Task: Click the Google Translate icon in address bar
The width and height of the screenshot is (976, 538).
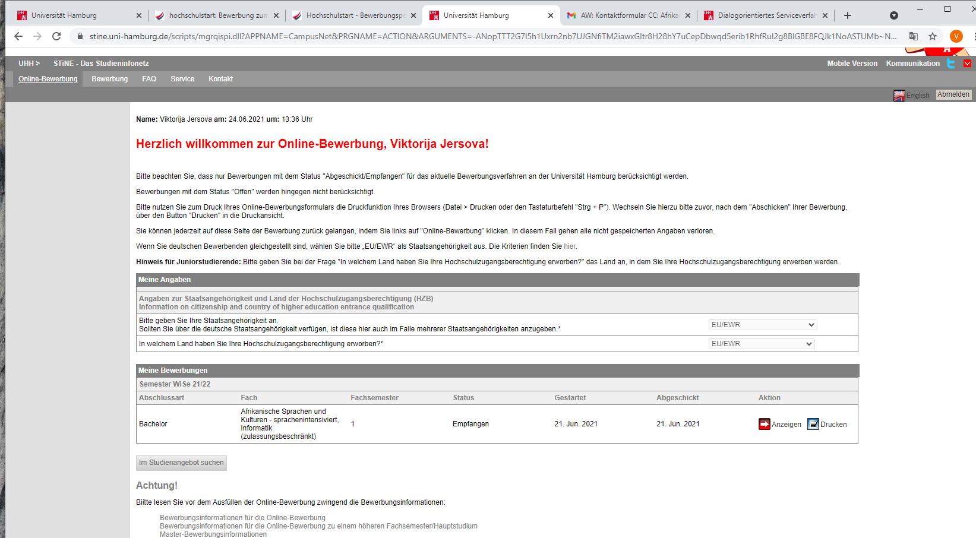Action: [x=914, y=36]
